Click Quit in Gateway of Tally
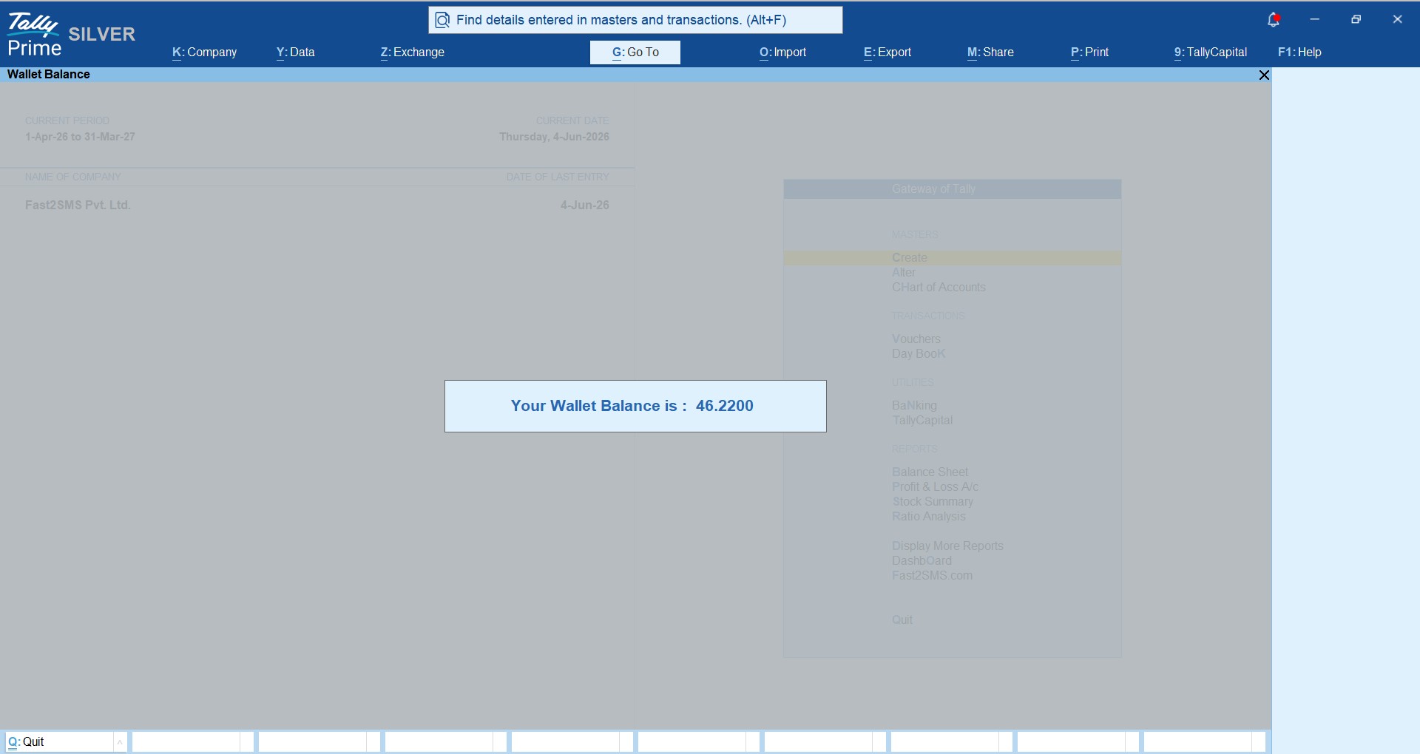 pyautogui.click(x=902, y=620)
